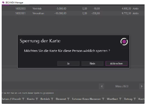Go to previous month before März 2023
Screen dimensions: 146x104
coord(102,86)
